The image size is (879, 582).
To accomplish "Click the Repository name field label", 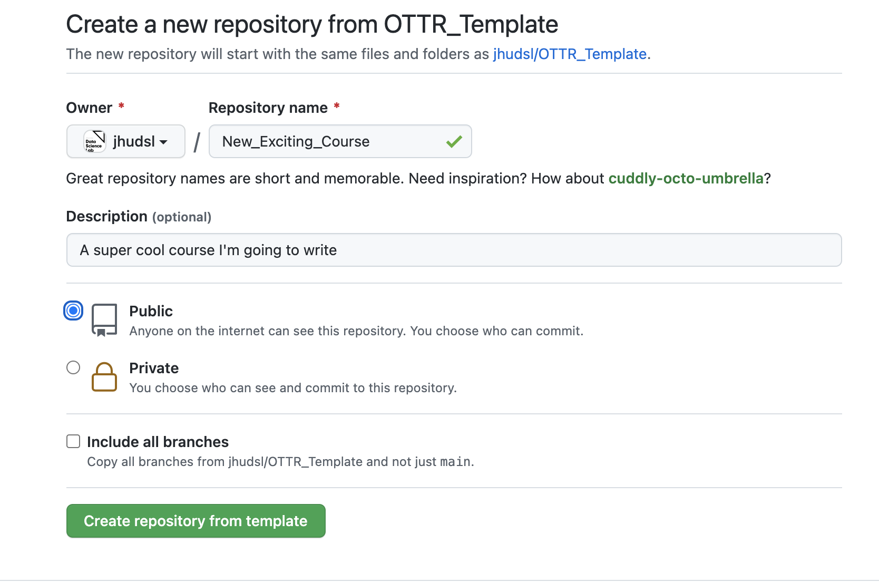I will [x=268, y=108].
